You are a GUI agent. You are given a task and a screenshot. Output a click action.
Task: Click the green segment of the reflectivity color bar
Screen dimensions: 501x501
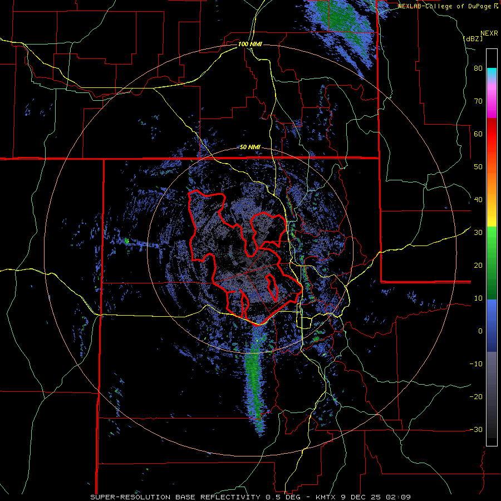pyautogui.click(x=492, y=263)
